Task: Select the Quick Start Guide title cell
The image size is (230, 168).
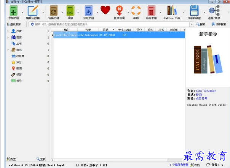Action: click(65, 35)
